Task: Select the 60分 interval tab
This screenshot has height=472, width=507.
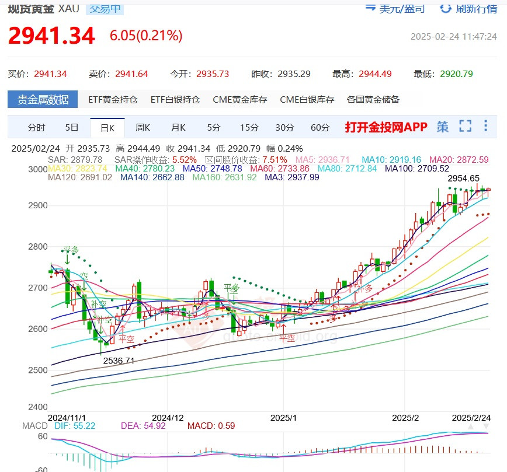Action: [320, 128]
